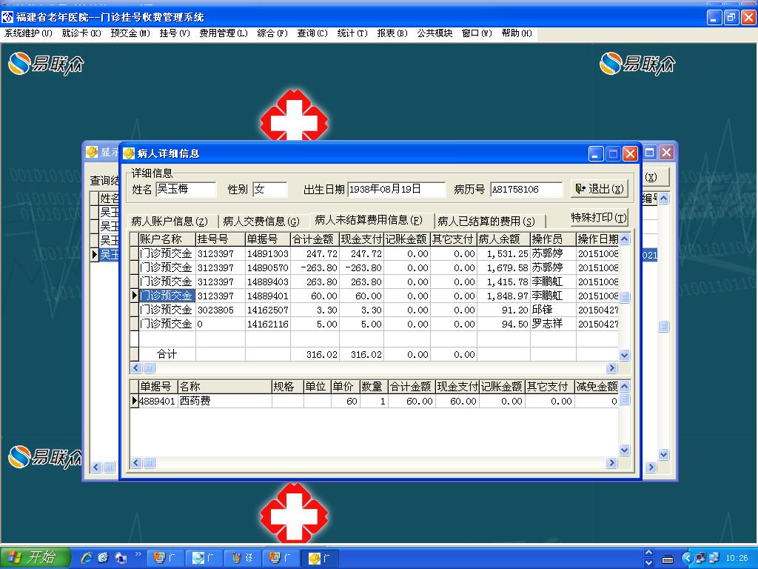Click the 账户名称 column header
Viewport: 758px width, 569px height.
167,239
